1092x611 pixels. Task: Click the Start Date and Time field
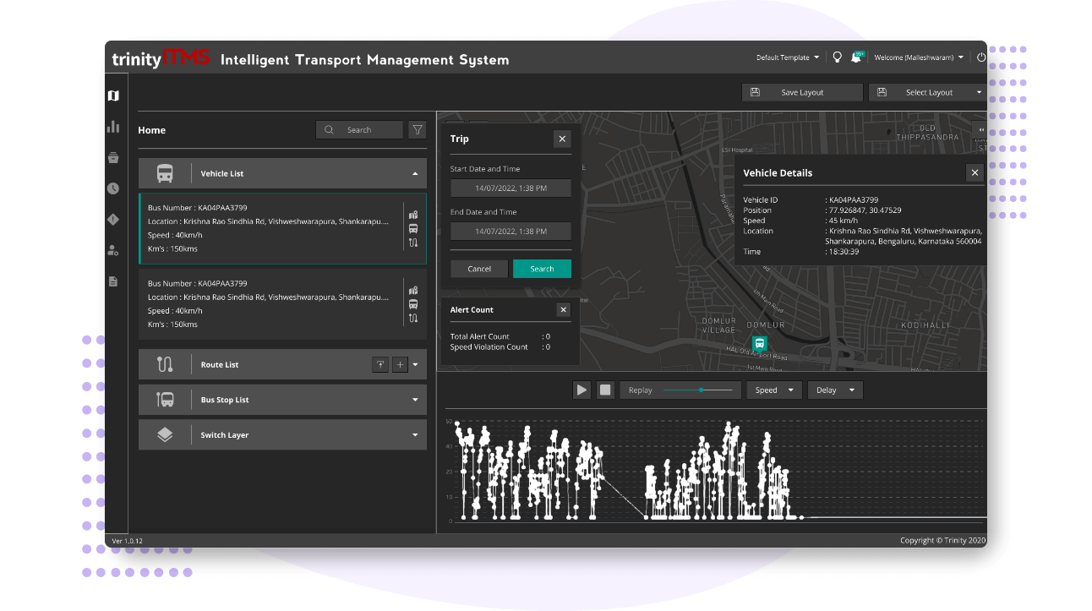pos(511,188)
